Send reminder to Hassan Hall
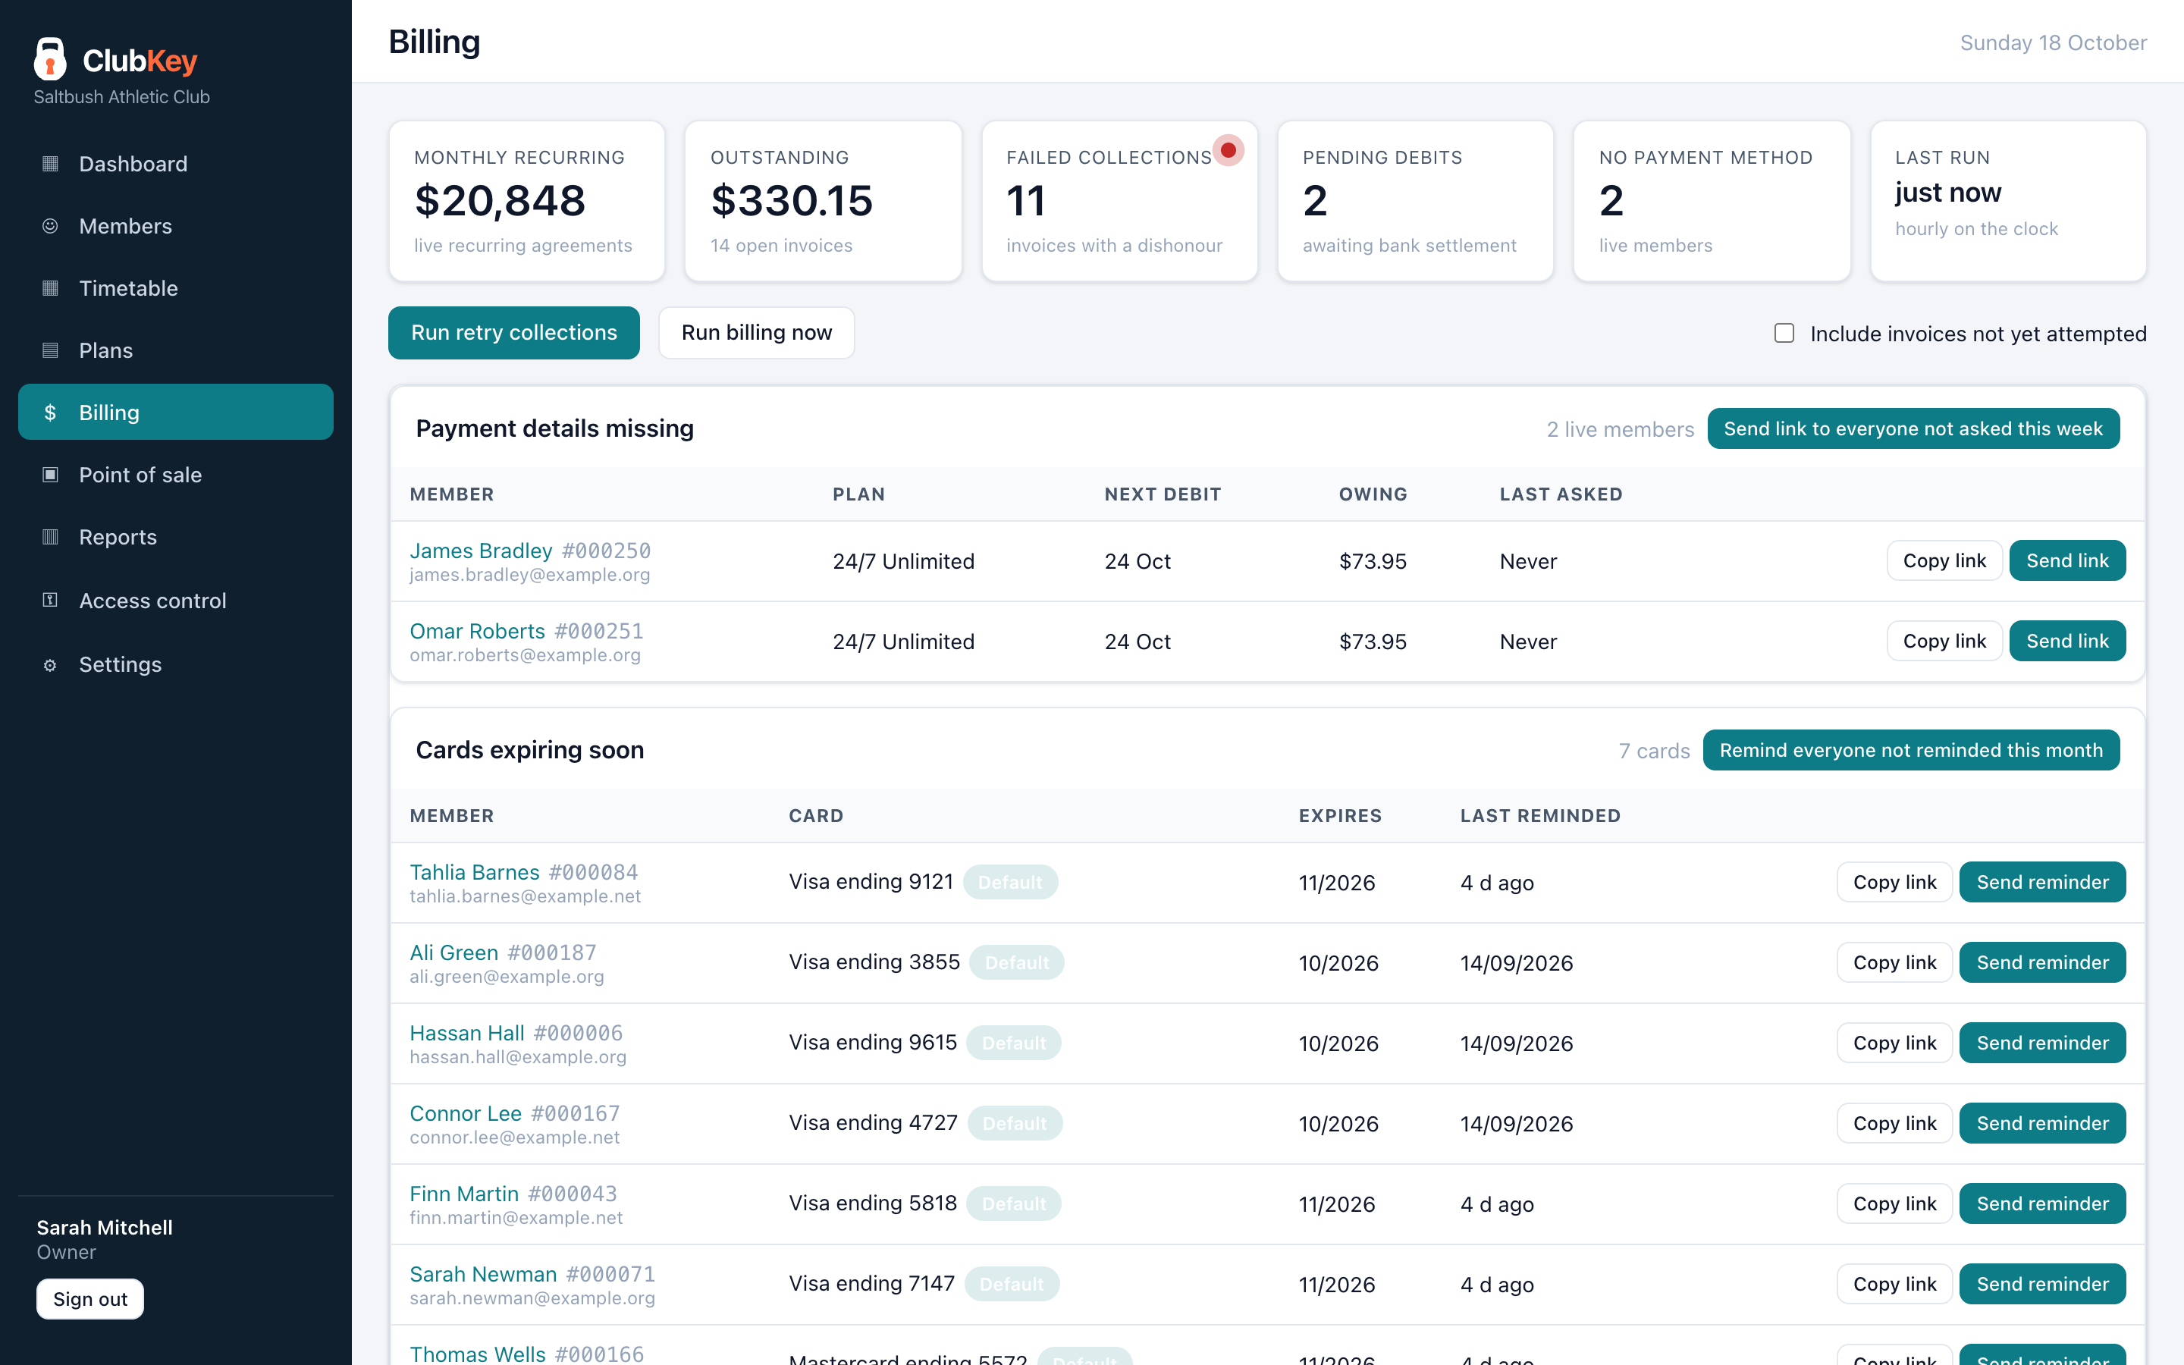Image resolution: width=2184 pixels, height=1365 pixels. coord(2042,1043)
